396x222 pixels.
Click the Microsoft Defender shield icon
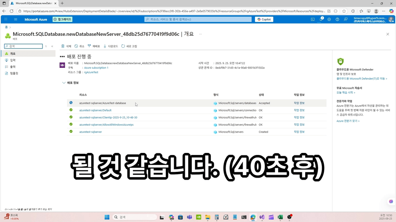click(x=340, y=61)
